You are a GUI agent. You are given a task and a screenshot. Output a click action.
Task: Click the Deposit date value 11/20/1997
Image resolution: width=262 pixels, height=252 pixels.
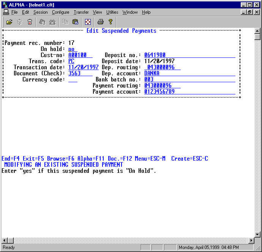[159, 61]
